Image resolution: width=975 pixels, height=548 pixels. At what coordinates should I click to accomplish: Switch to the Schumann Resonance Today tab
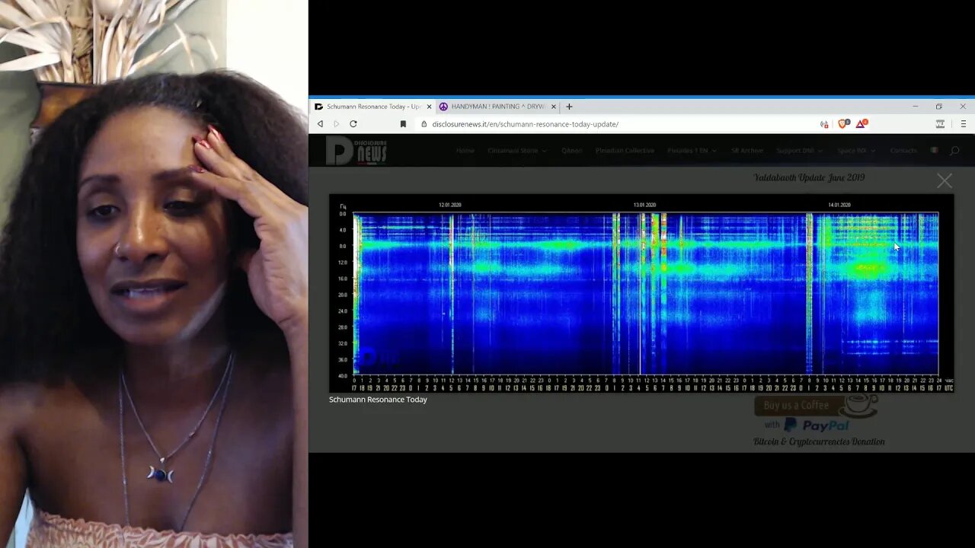coord(372,107)
